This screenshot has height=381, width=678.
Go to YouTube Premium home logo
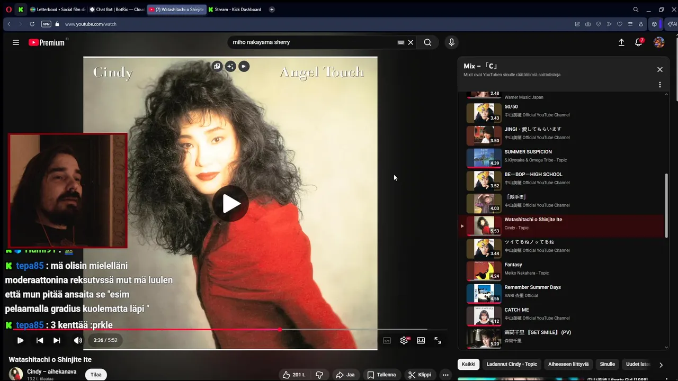47,42
